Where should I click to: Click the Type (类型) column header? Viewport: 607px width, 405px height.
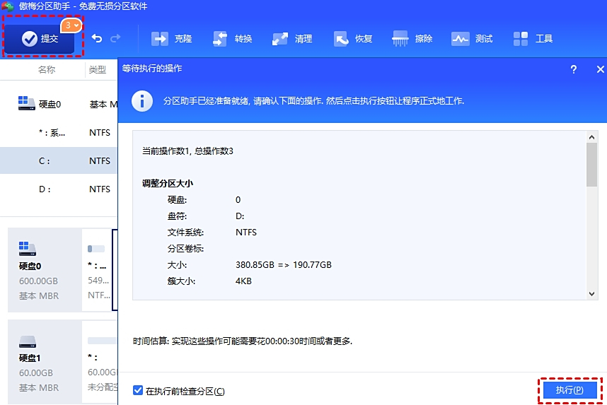pyautogui.click(x=97, y=70)
